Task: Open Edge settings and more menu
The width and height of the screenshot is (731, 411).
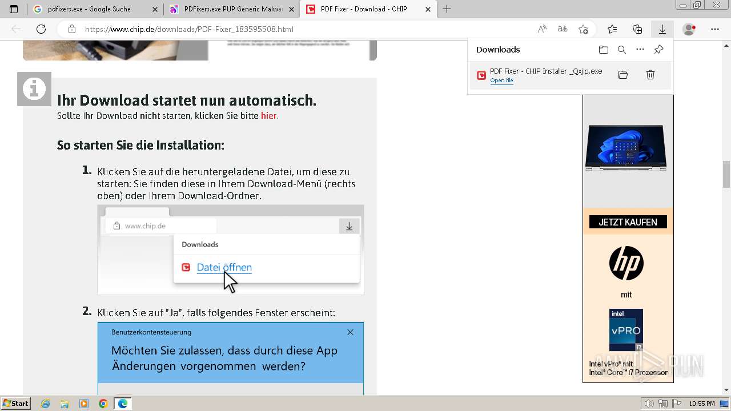Action: click(x=715, y=29)
